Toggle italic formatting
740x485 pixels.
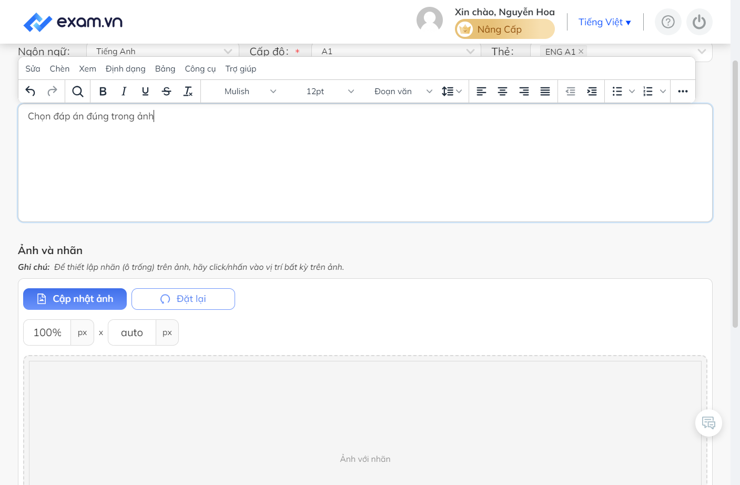[124, 92]
